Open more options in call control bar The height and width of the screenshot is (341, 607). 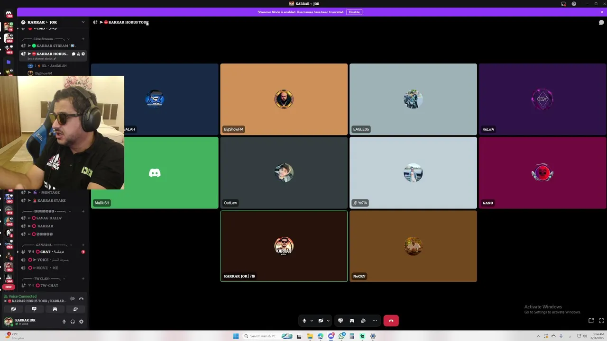pyautogui.click(x=375, y=321)
